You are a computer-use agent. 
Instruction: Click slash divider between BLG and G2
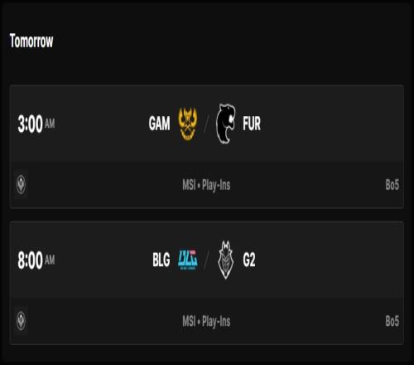pyautogui.click(x=206, y=260)
